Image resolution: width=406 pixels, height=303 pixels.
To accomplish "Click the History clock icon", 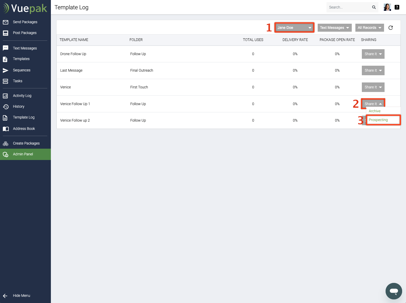I will tap(5, 107).
